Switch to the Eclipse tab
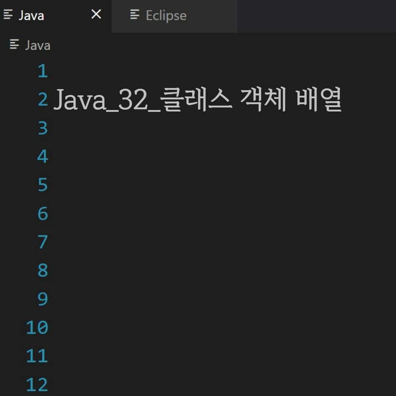 [174, 16]
